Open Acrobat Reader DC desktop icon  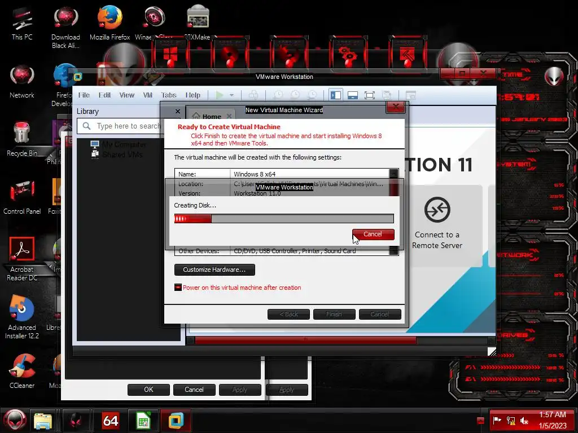pos(22,259)
